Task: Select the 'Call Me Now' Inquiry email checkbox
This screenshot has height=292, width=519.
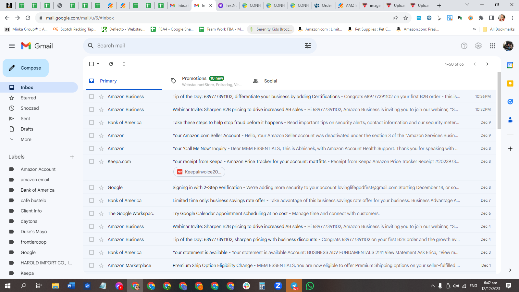Action: 92,148
